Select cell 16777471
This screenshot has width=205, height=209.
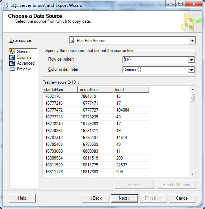[x=96, y=103]
